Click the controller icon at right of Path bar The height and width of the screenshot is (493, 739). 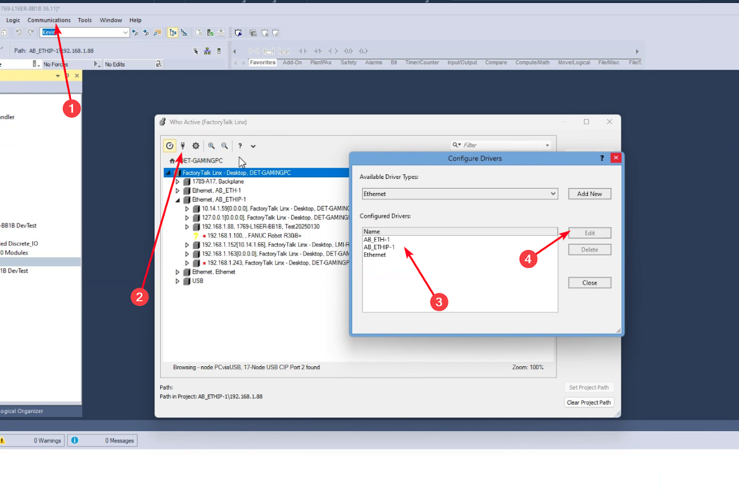click(219, 51)
